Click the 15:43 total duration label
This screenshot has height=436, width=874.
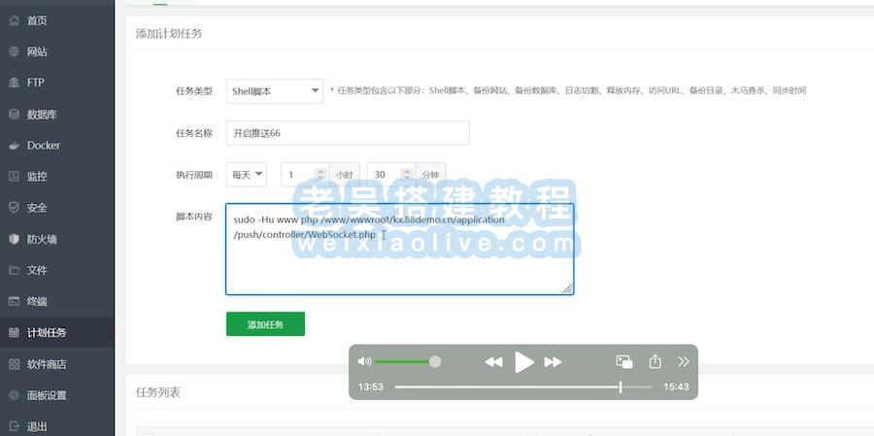coord(676,386)
